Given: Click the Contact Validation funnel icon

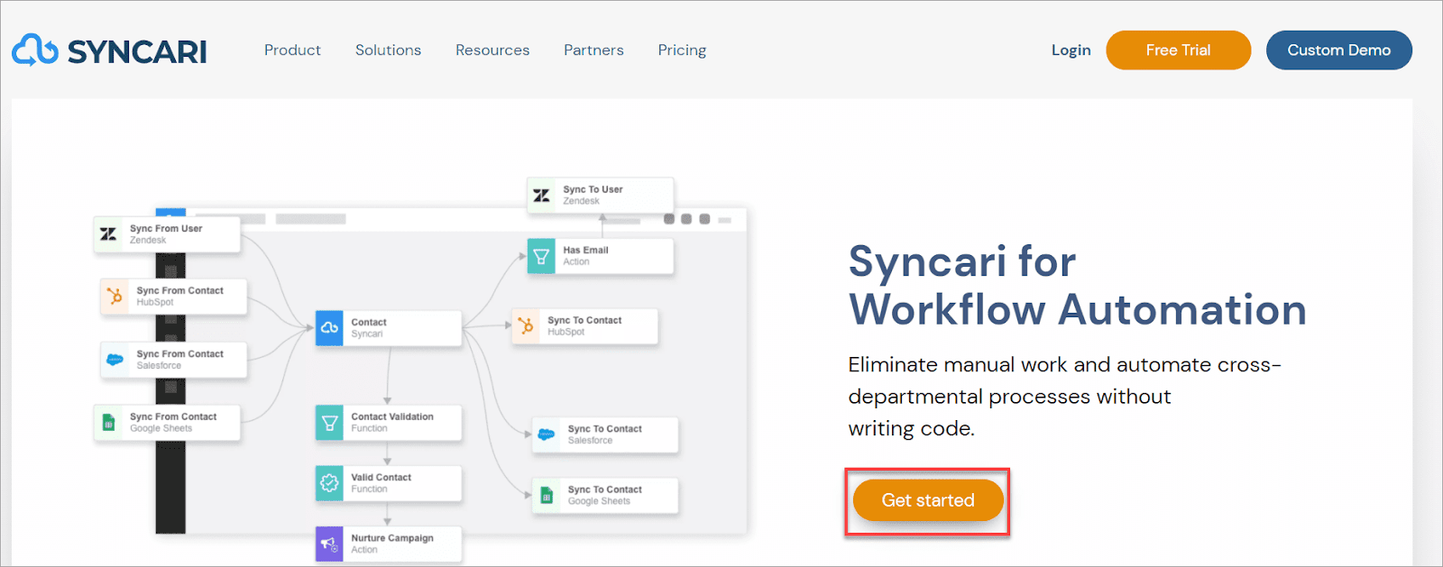Looking at the screenshot, I should pyautogui.click(x=329, y=423).
